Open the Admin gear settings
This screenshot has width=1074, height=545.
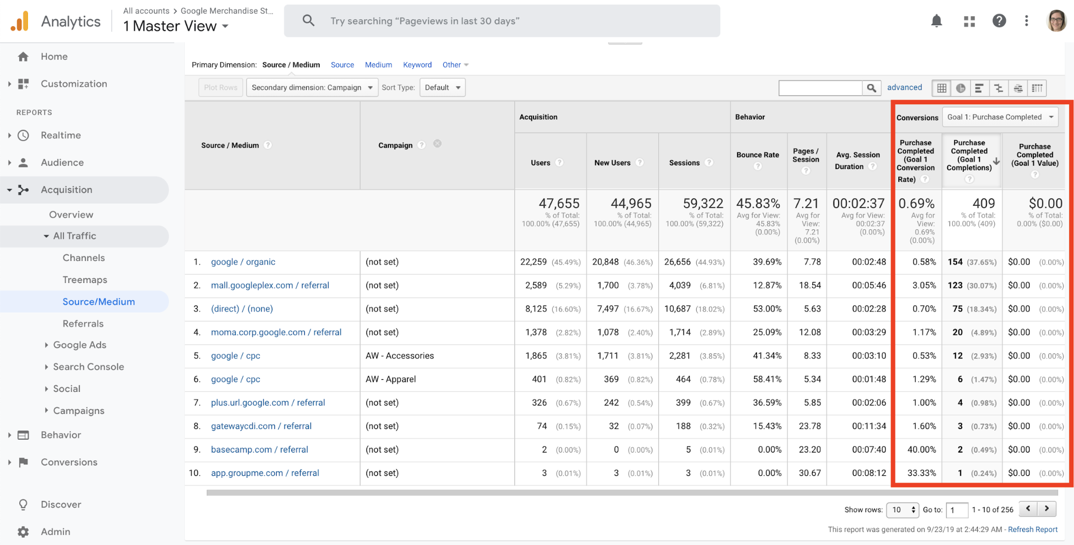tap(23, 532)
